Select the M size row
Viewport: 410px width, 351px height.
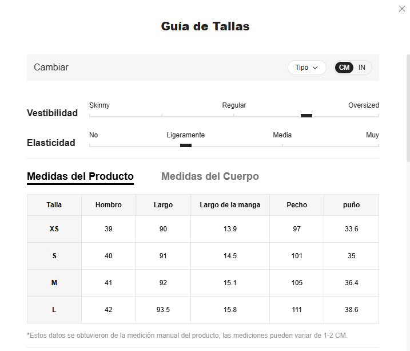(203, 283)
